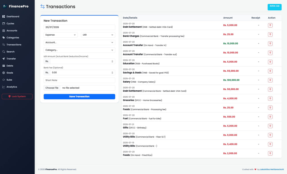The height and width of the screenshot is (174, 287).
Task: Click the Accounts bank icon
Action: pos(3,31)
